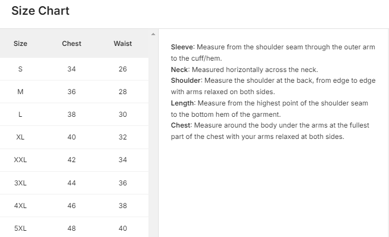The width and height of the screenshot is (389, 237).
Task: Click the bold Shoulder measurement label
Action: (x=186, y=81)
